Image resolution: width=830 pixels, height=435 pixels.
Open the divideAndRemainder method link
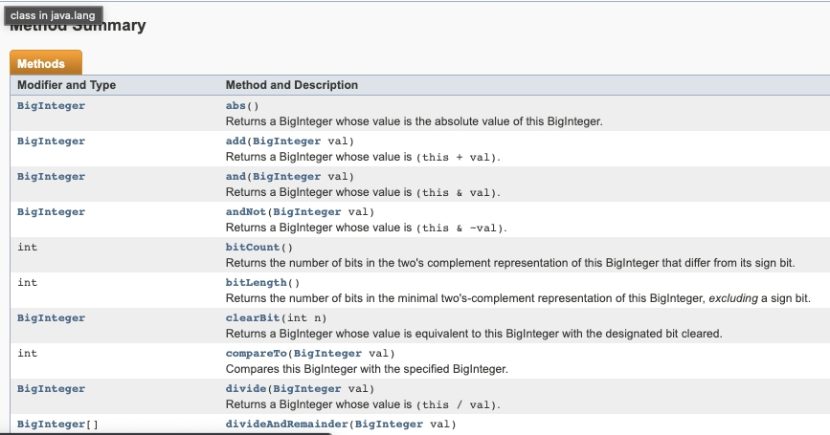[x=286, y=424]
